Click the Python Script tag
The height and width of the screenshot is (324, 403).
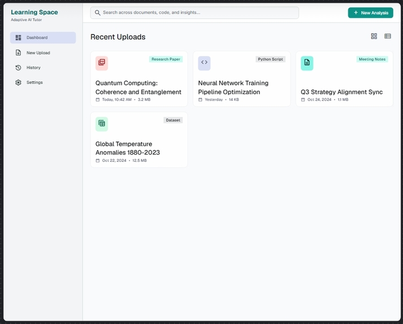tap(270, 59)
